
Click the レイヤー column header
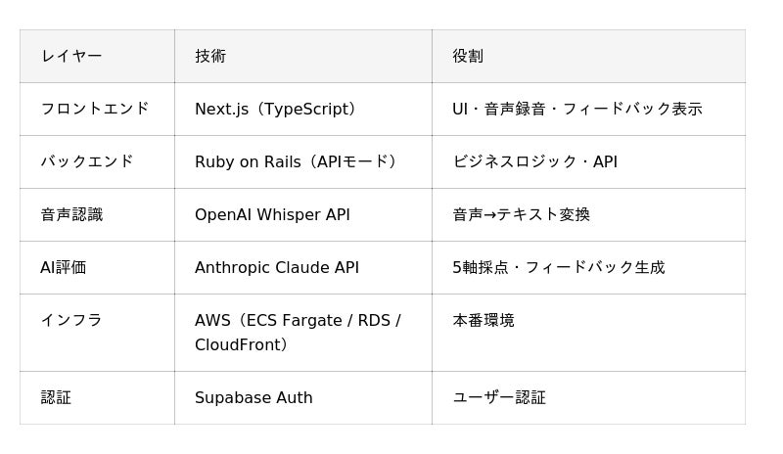point(71,57)
